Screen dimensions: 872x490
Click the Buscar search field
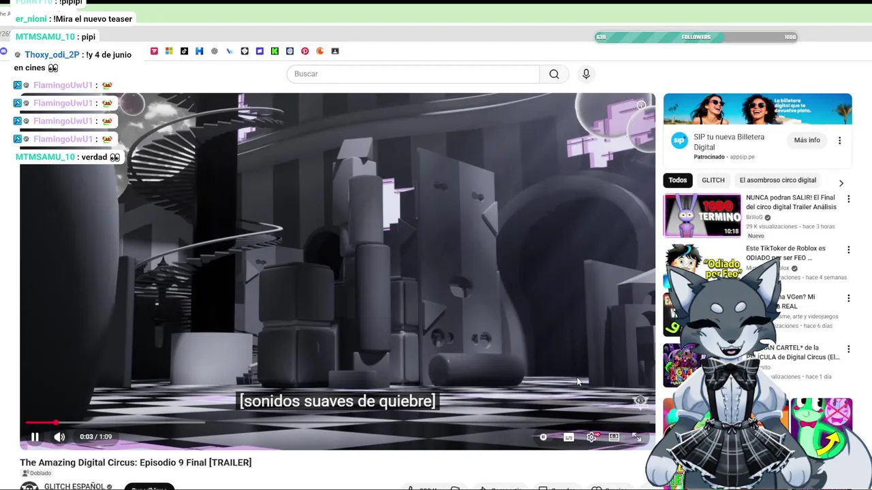(x=413, y=74)
